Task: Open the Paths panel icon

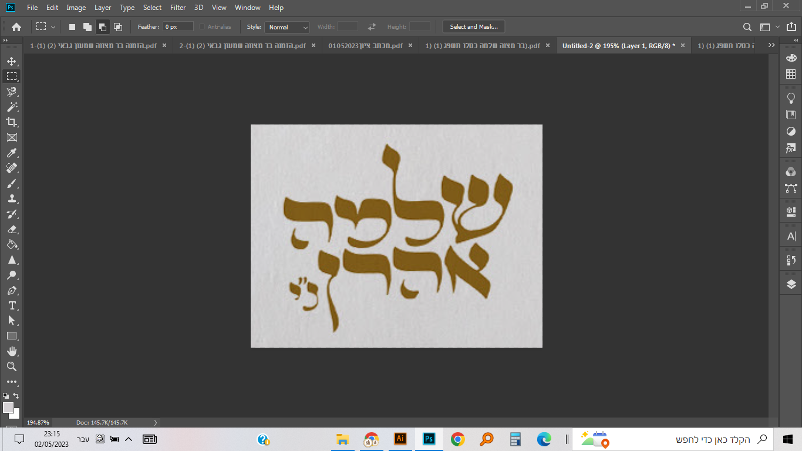Action: 791,189
